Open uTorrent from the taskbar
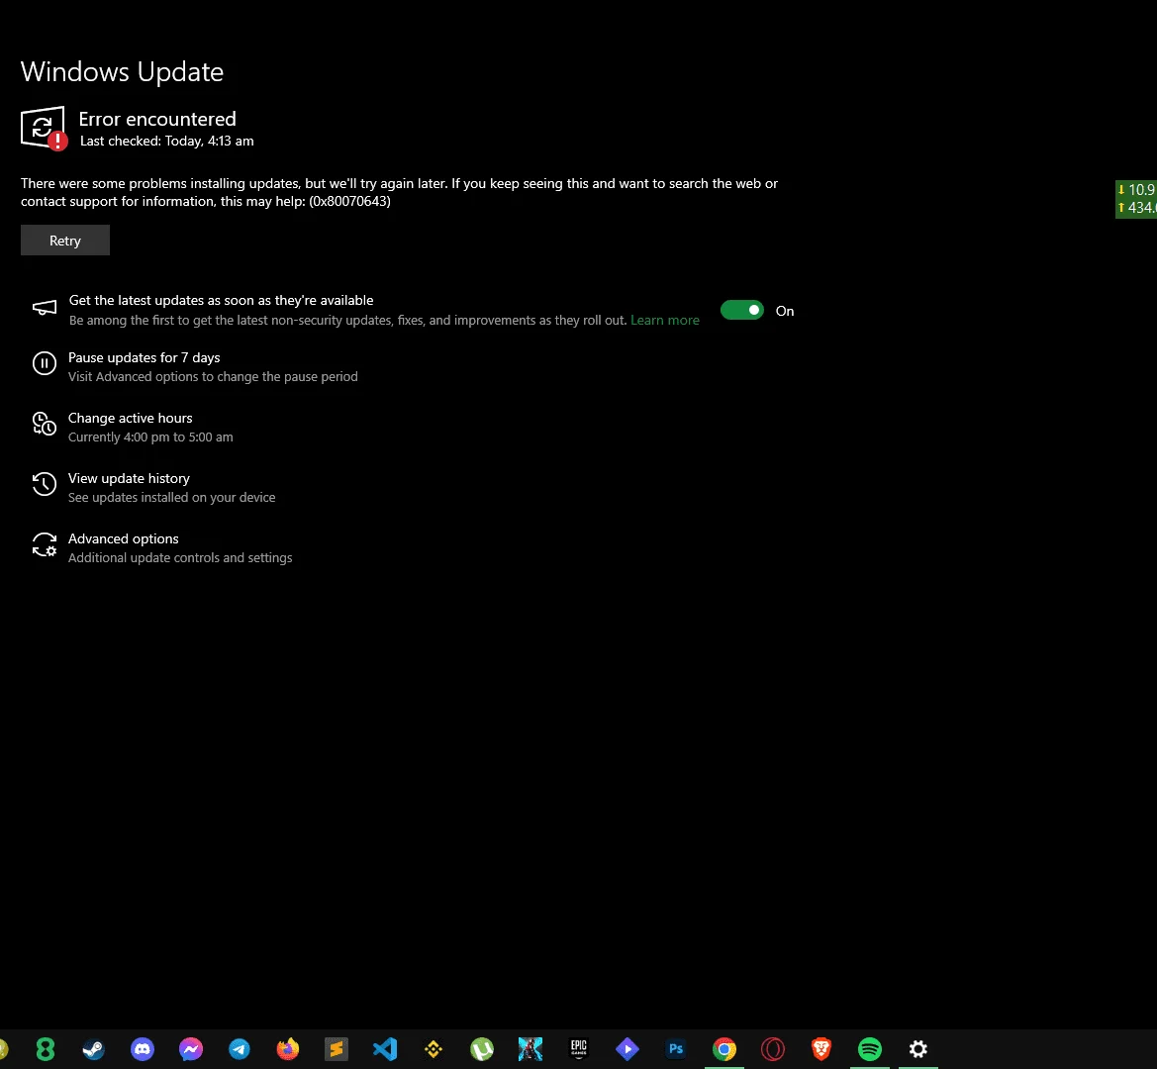Screen dimensions: 1157x1069 482,1049
